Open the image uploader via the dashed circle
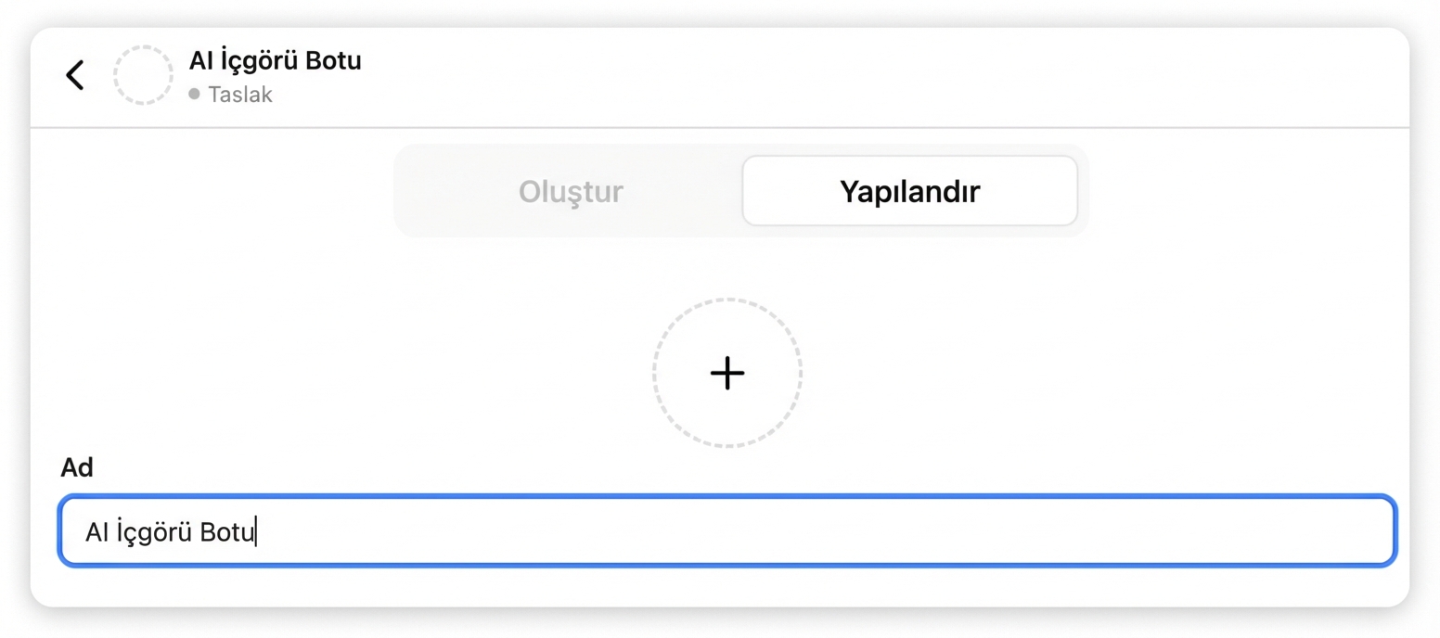This screenshot has height=638, width=1440. [x=726, y=373]
